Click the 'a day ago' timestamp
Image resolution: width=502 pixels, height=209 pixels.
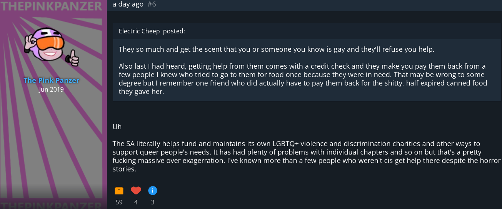point(128,4)
